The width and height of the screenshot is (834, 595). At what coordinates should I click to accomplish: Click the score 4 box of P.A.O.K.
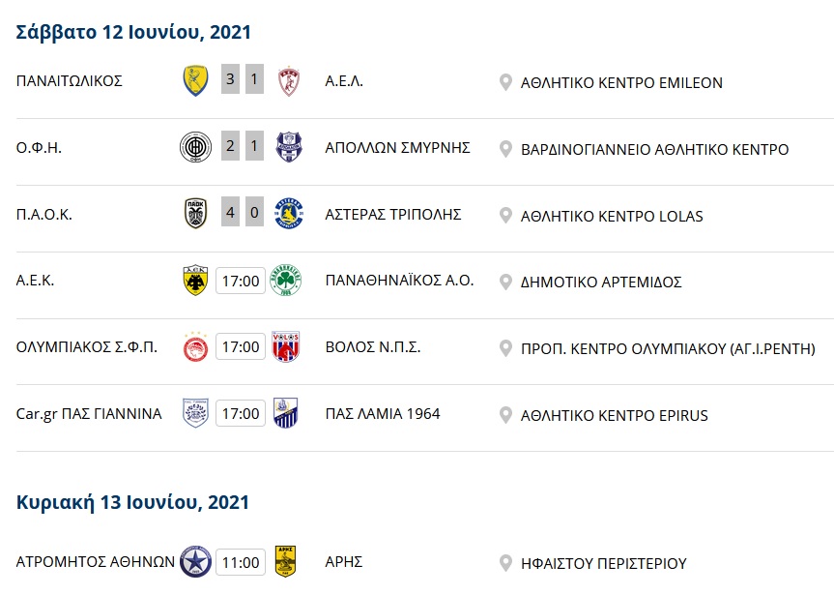pyautogui.click(x=230, y=213)
